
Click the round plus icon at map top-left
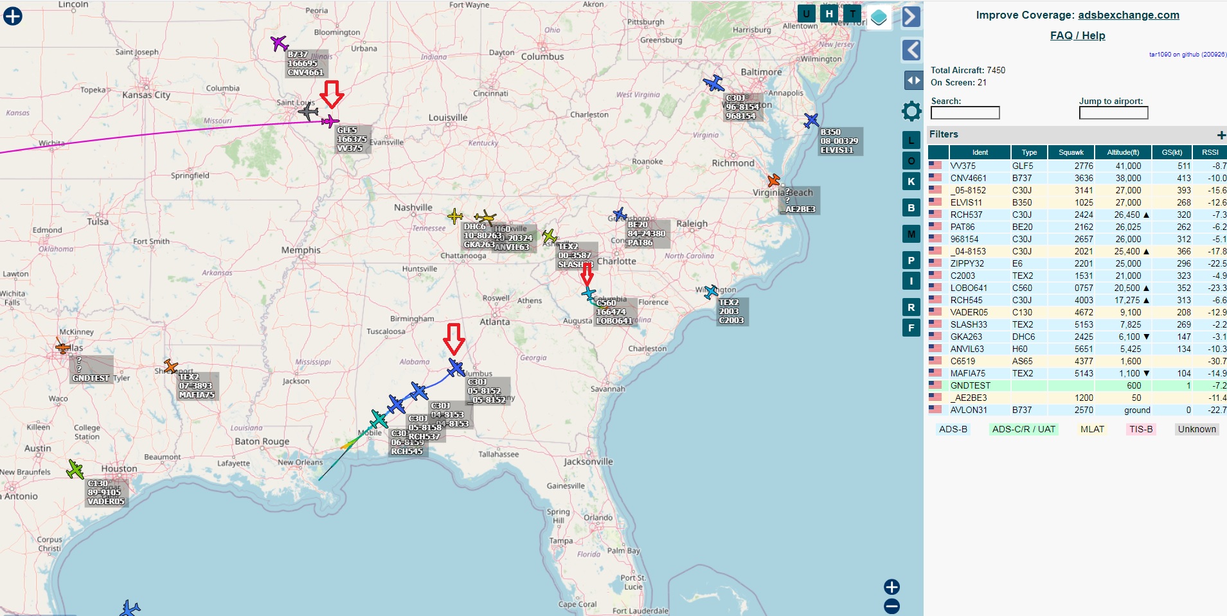[13, 16]
